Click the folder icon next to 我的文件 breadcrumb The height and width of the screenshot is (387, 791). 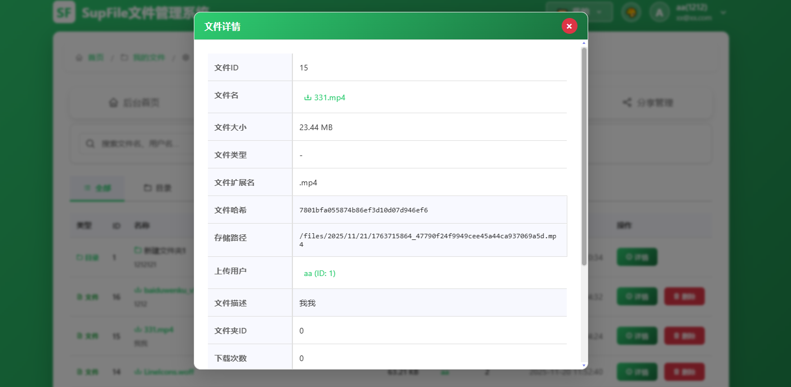click(x=125, y=58)
